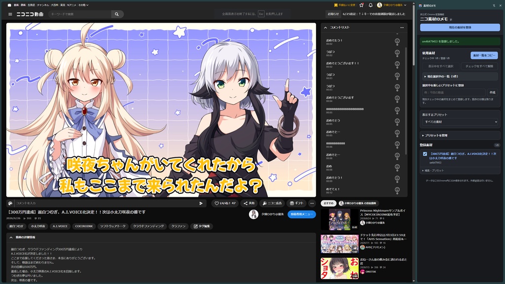Open the ソフトウェアトーク tag
Screen dimensions: 505x284
click(113, 226)
